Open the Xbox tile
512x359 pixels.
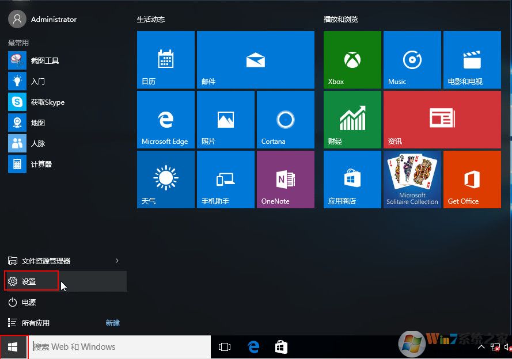[352, 60]
